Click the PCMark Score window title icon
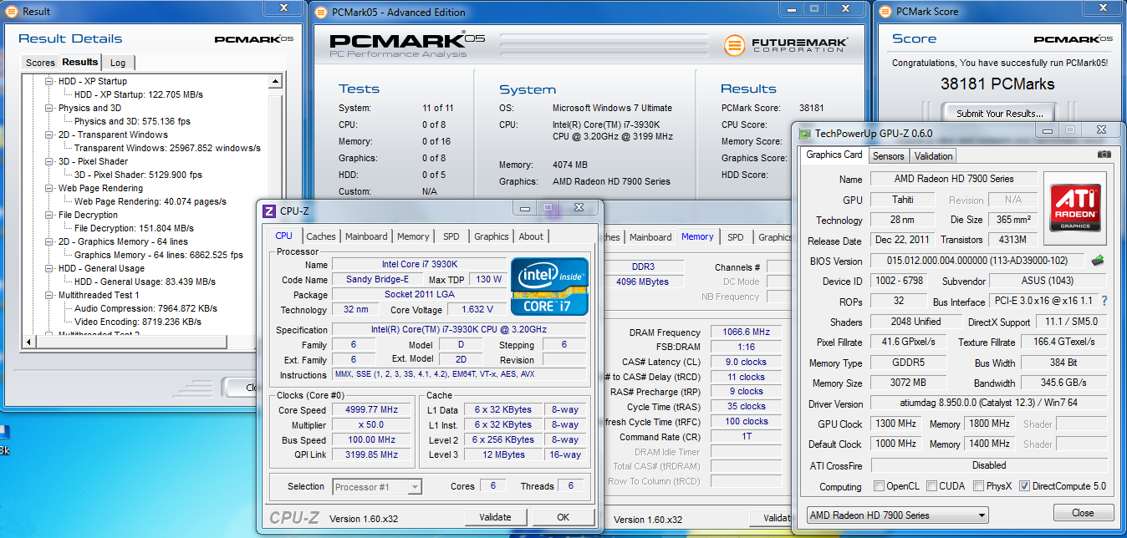 coord(886,12)
